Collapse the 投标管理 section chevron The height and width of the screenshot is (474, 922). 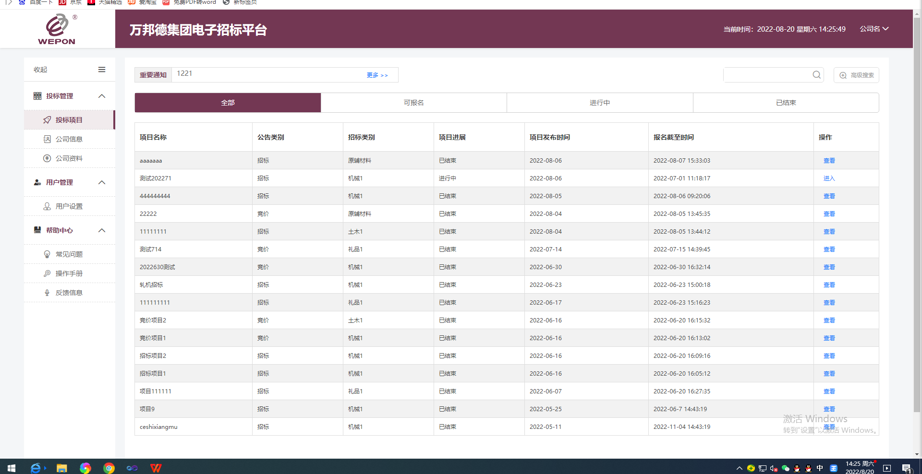[102, 96]
